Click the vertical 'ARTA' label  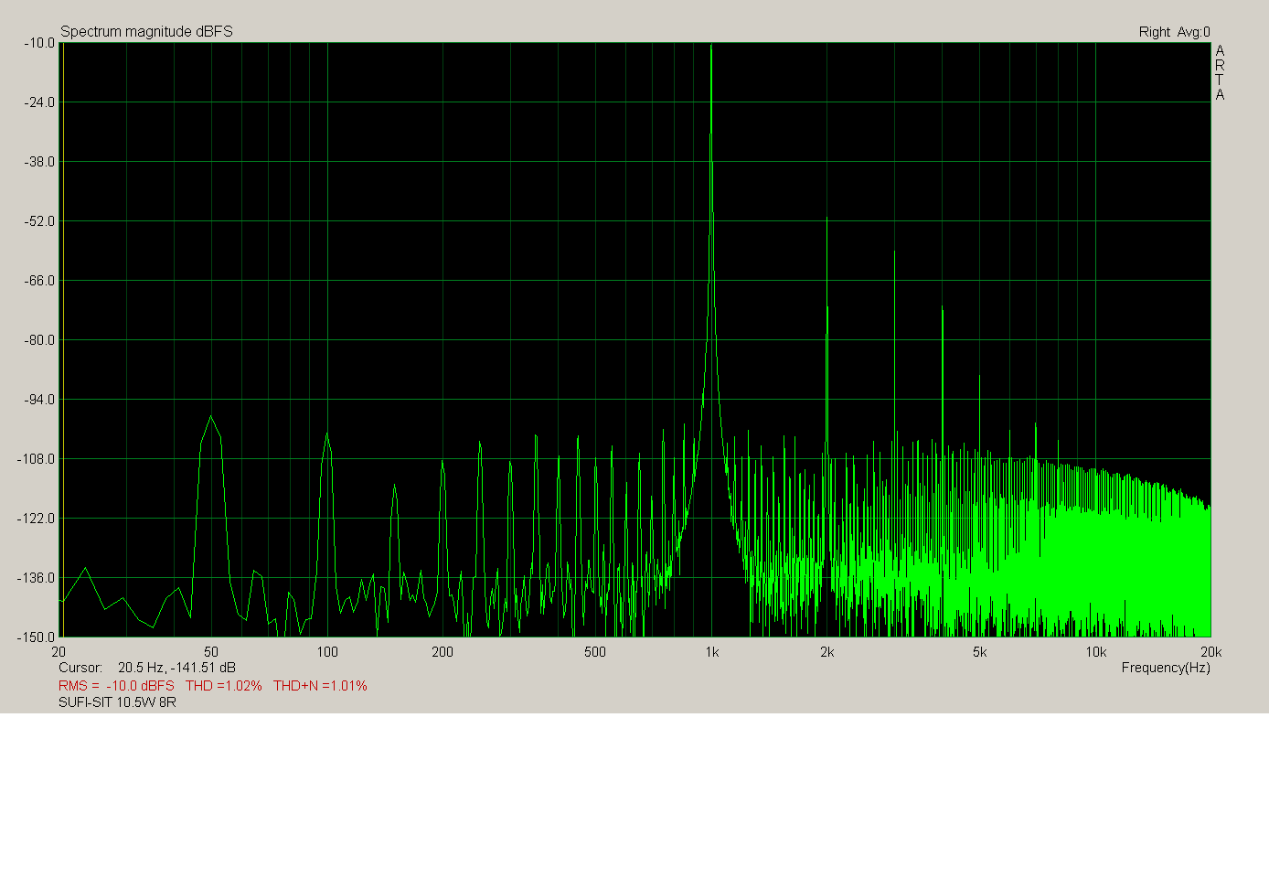tap(1220, 72)
